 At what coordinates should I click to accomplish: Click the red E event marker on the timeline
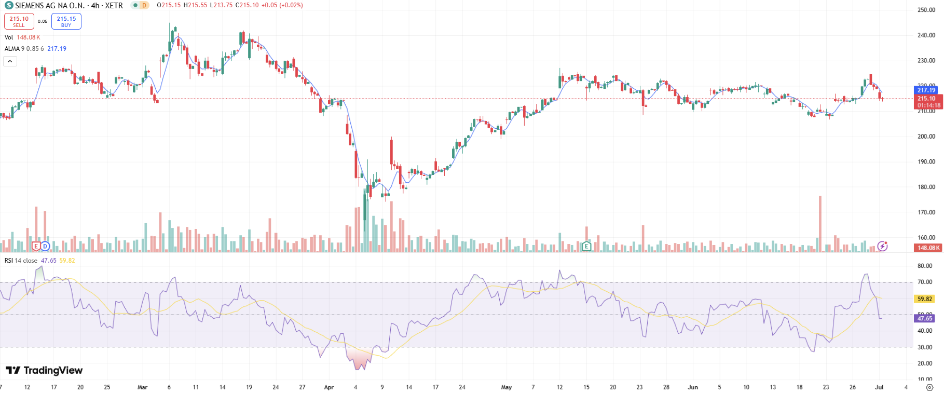36,246
